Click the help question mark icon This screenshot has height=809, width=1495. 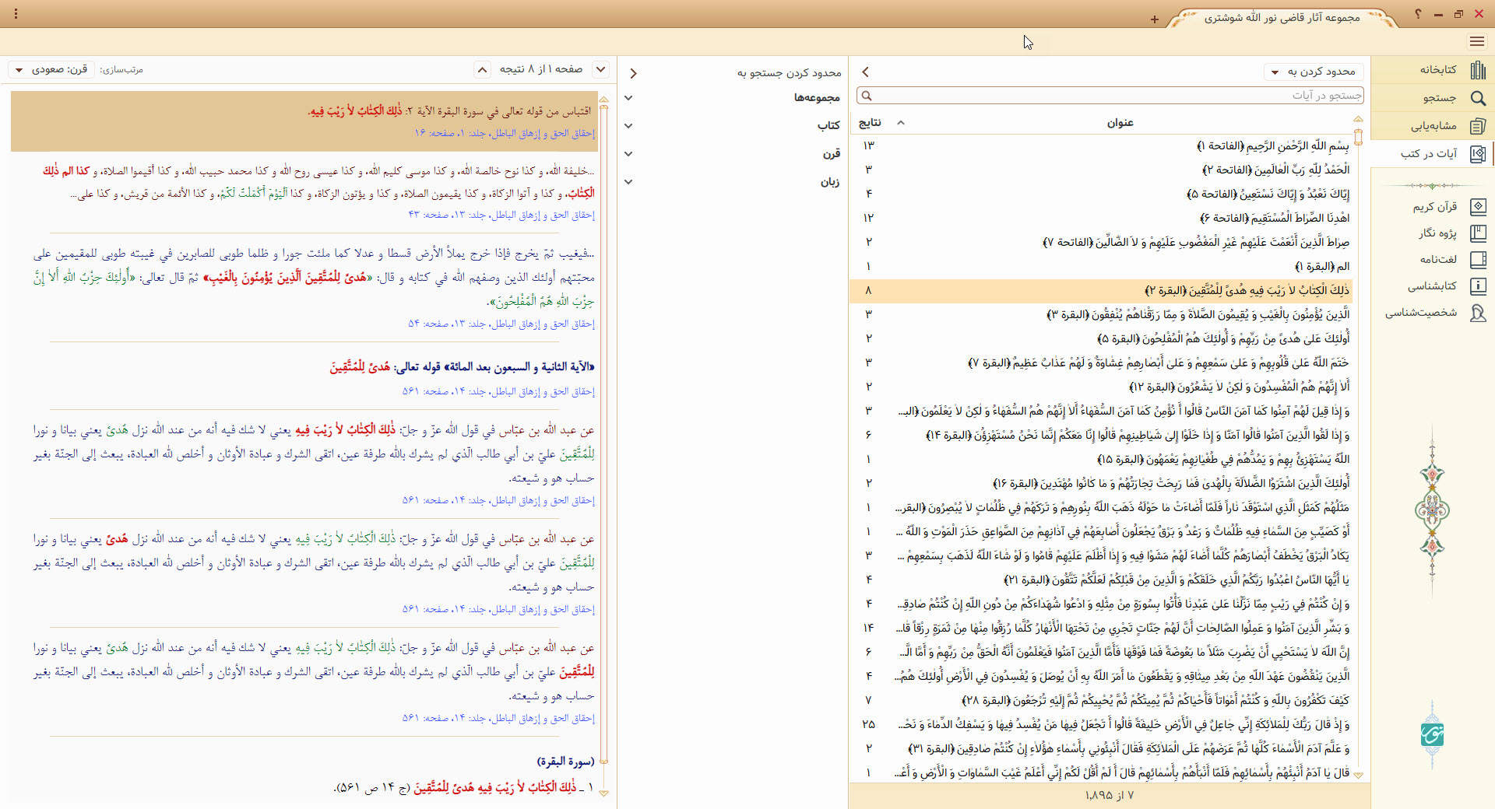tap(1418, 14)
